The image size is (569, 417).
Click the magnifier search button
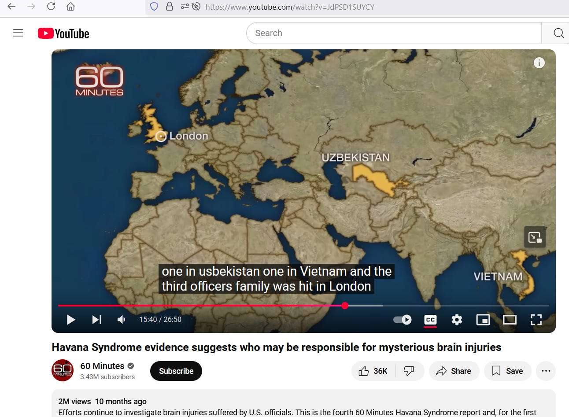click(558, 33)
